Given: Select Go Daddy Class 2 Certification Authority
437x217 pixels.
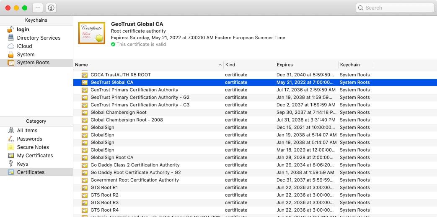Looking at the screenshot, I should [x=255, y=165].
